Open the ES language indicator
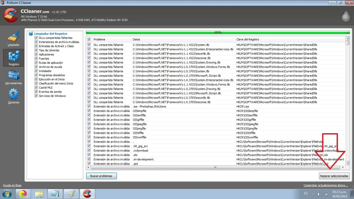The image size is (354, 199). pyautogui.click(x=306, y=194)
